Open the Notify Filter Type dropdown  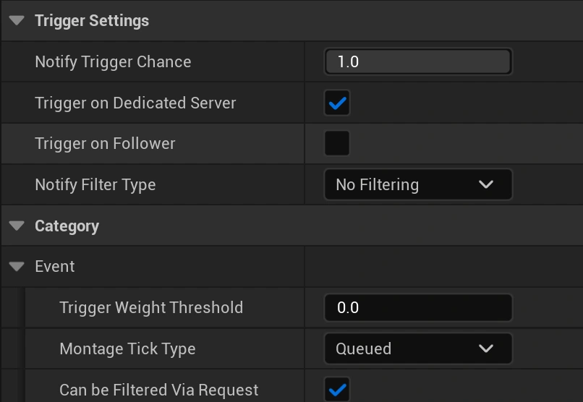[418, 185]
